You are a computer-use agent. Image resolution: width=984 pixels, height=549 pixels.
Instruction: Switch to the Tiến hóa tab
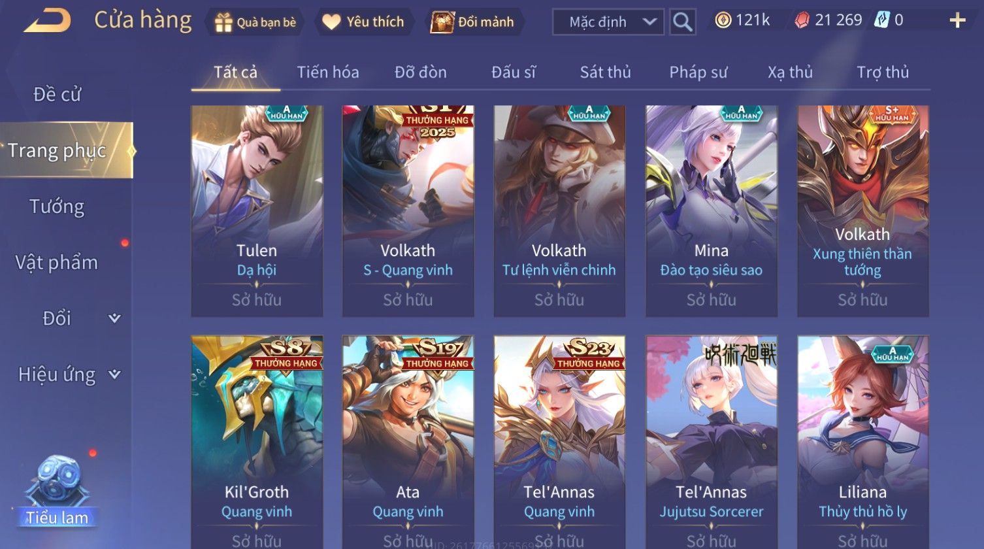[x=327, y=72]
